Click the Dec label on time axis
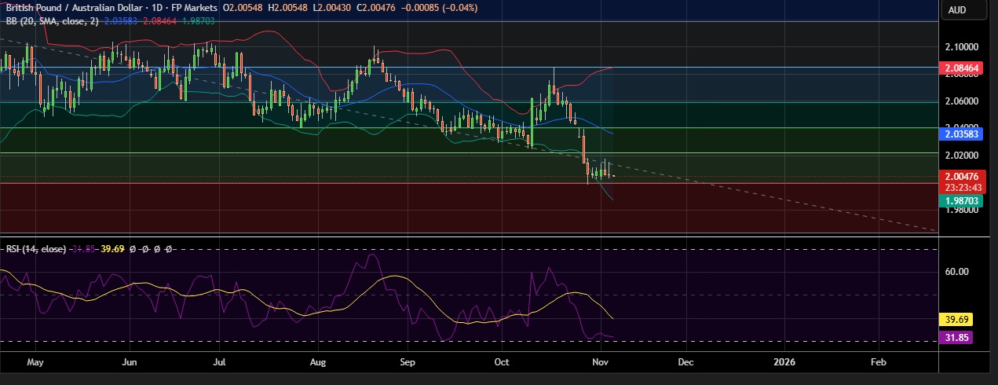 [x=685, y=363]
